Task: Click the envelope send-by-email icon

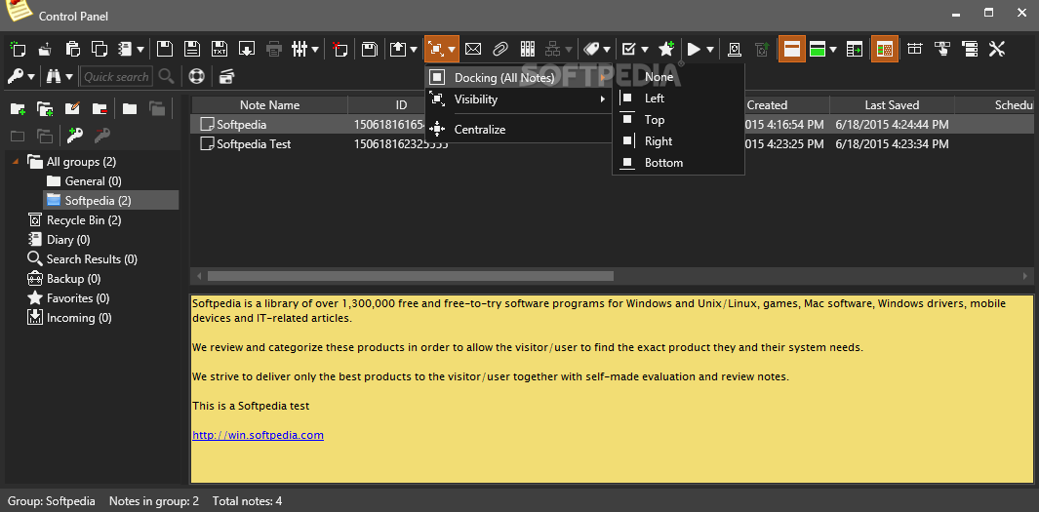Action: point(472,49)
